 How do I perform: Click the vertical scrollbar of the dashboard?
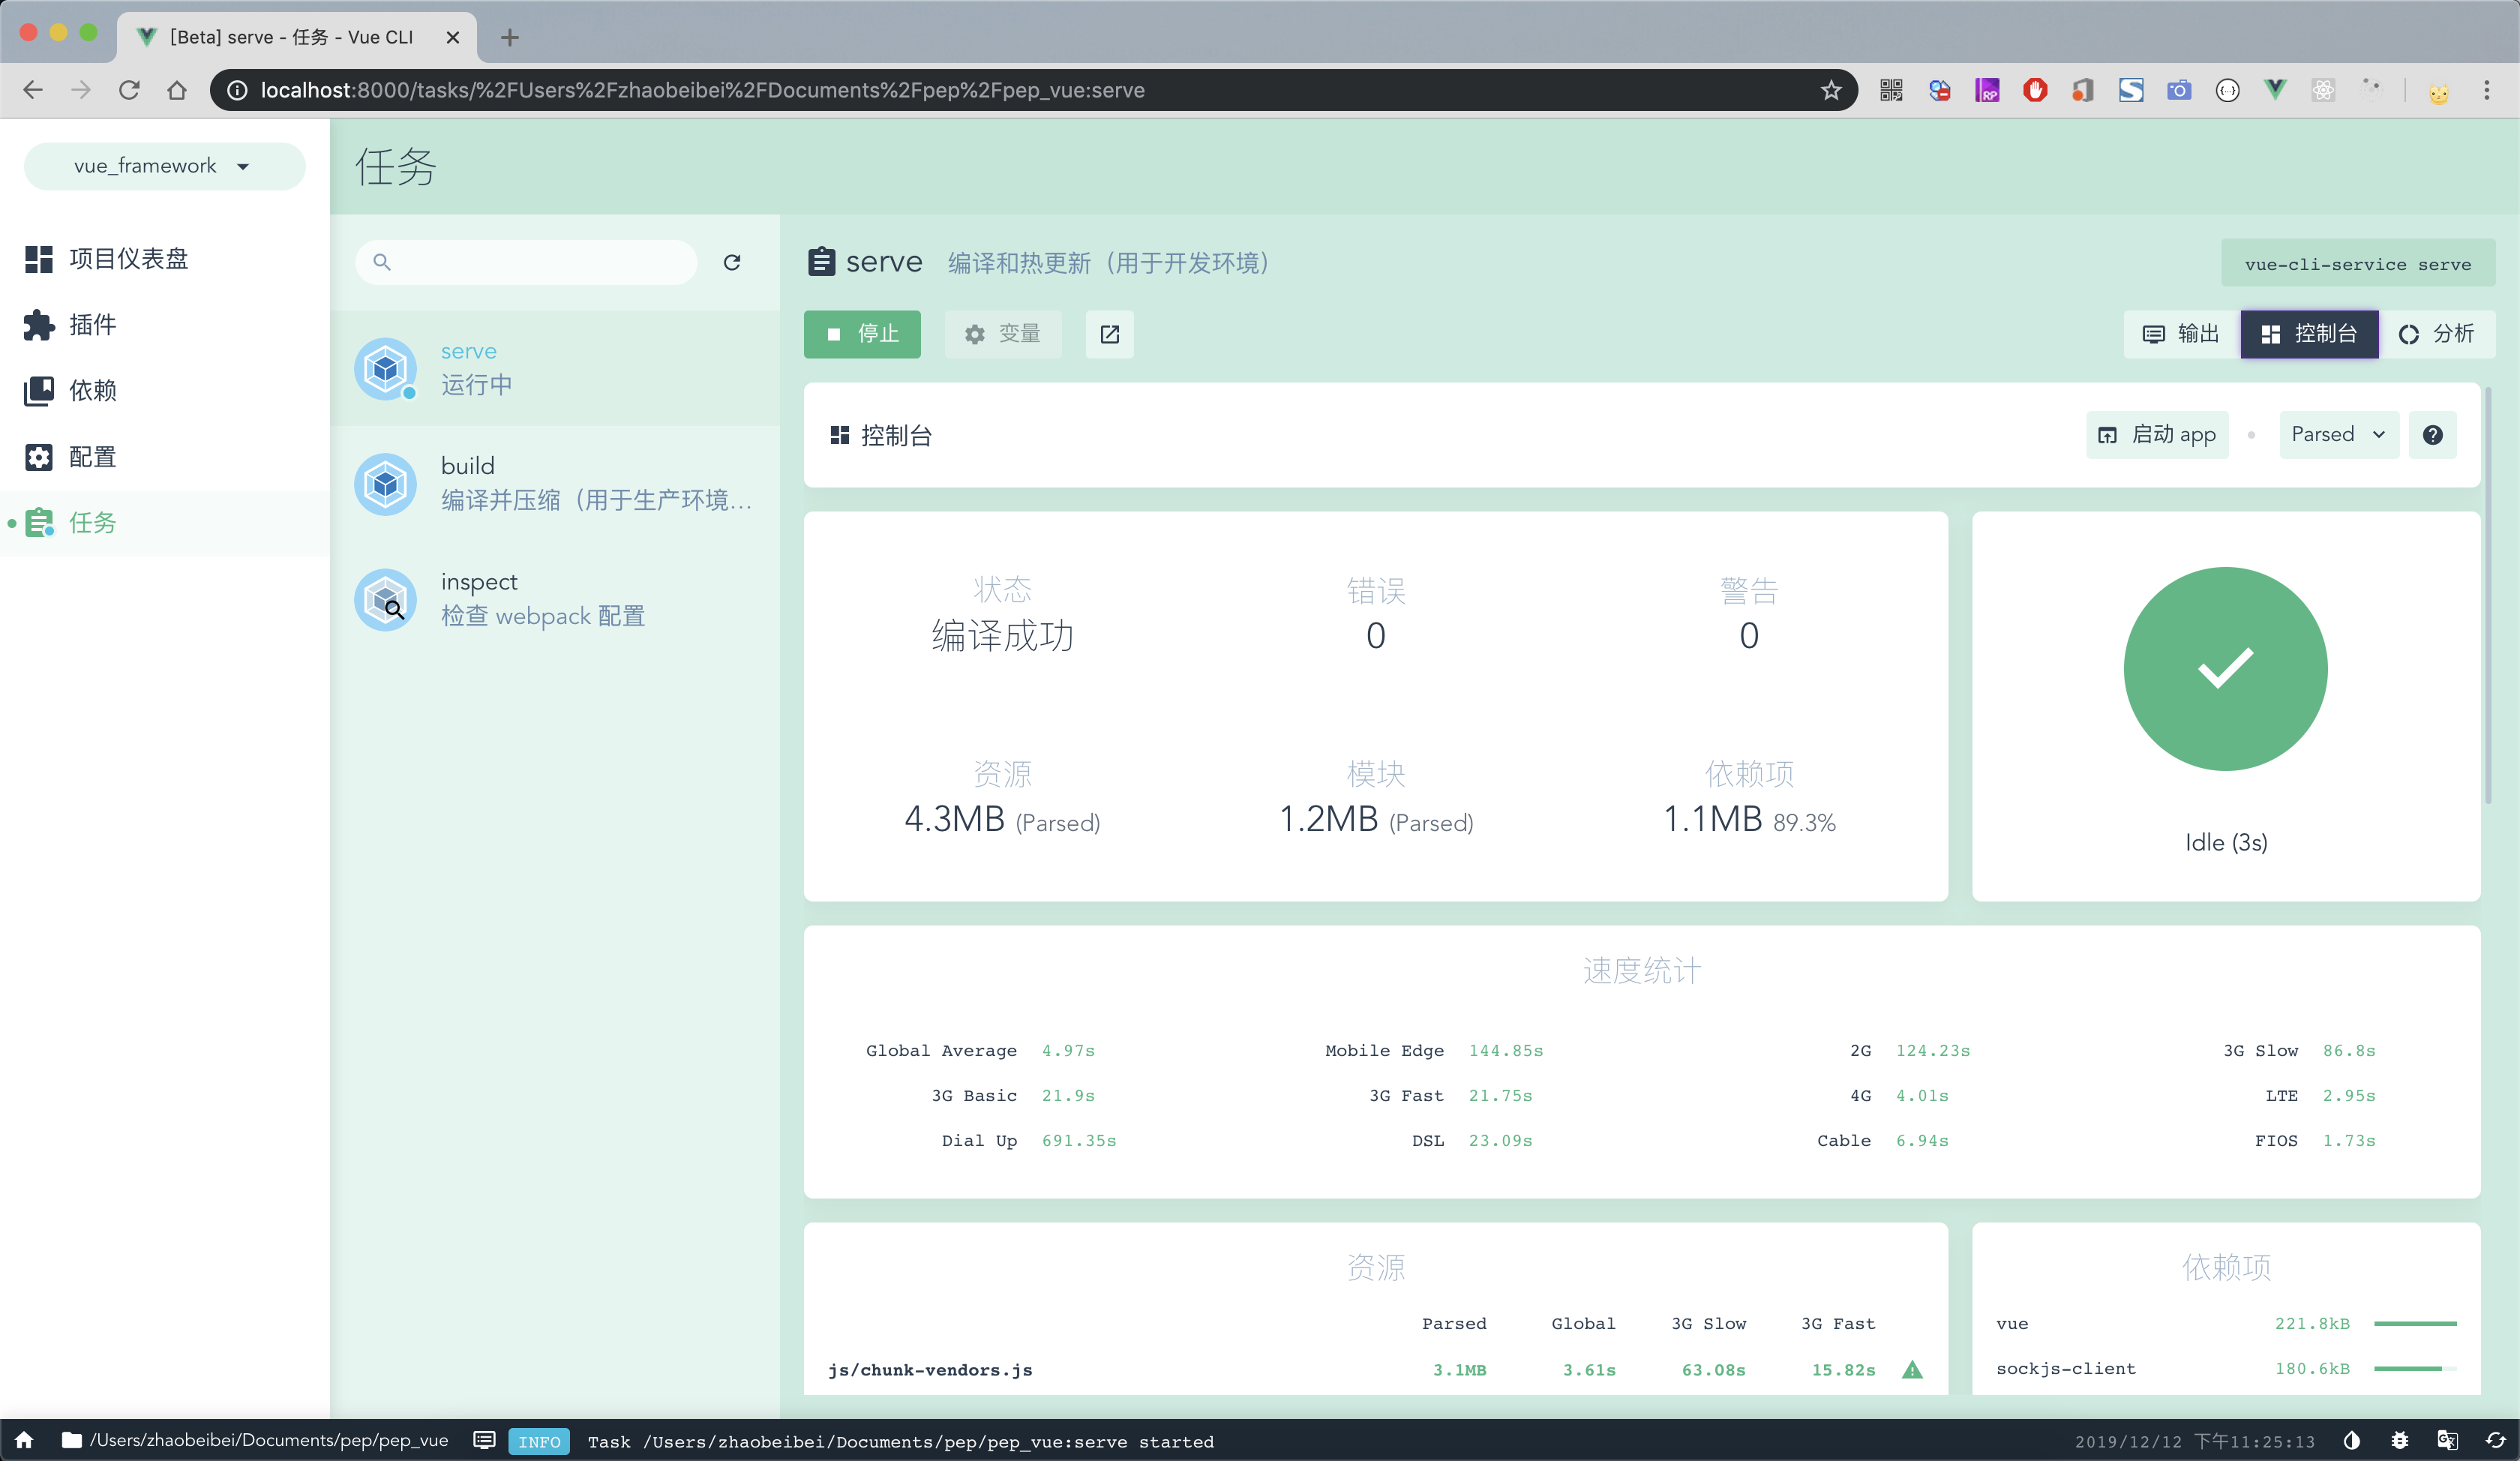(x=2488, y=595)
